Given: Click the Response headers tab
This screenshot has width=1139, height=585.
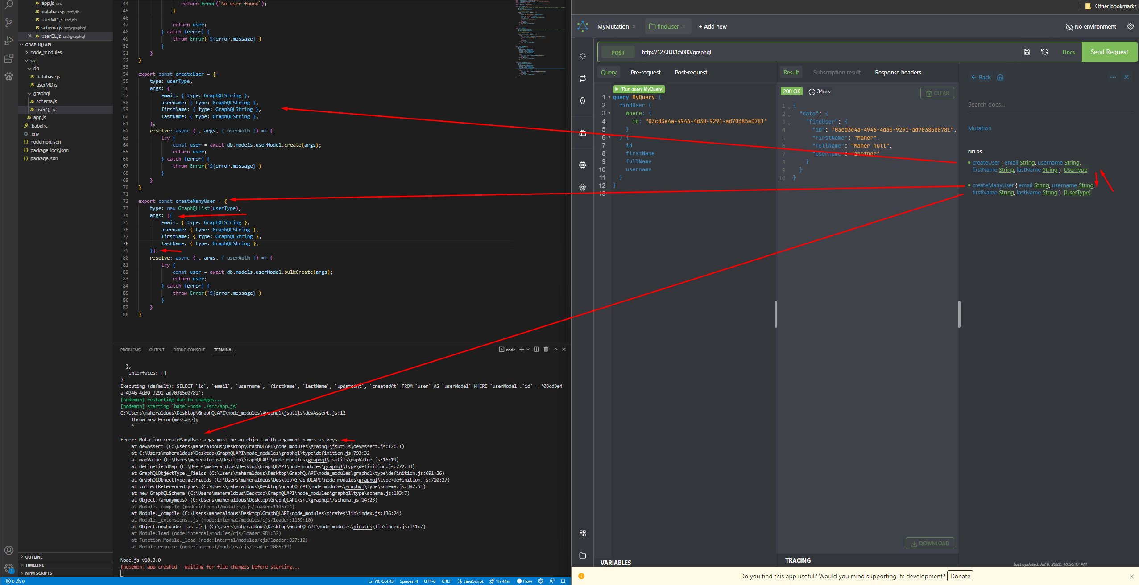Looking at the screenshot, I should (899, 72).
